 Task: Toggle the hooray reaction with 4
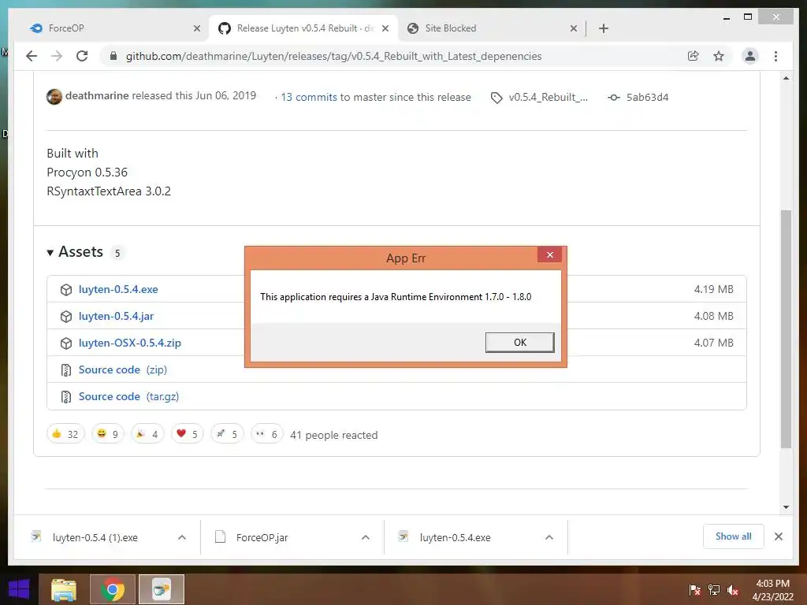[x=147, y=434]
